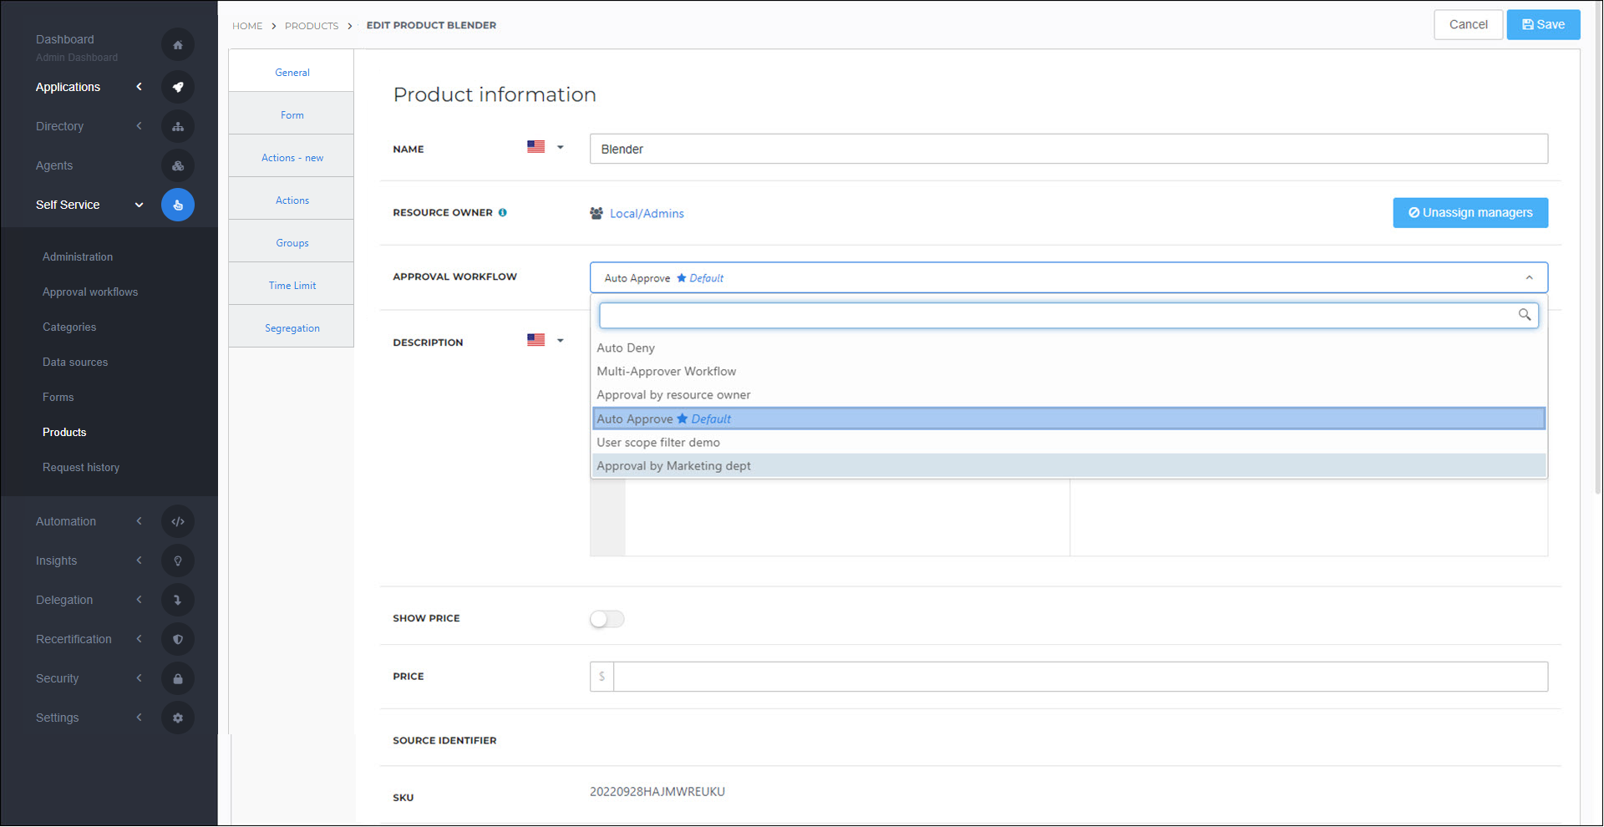Screen dimensions: 1604x827
Task: Open the Dashboard home icon
Action: pyautogui.click(x=177, y=44)
